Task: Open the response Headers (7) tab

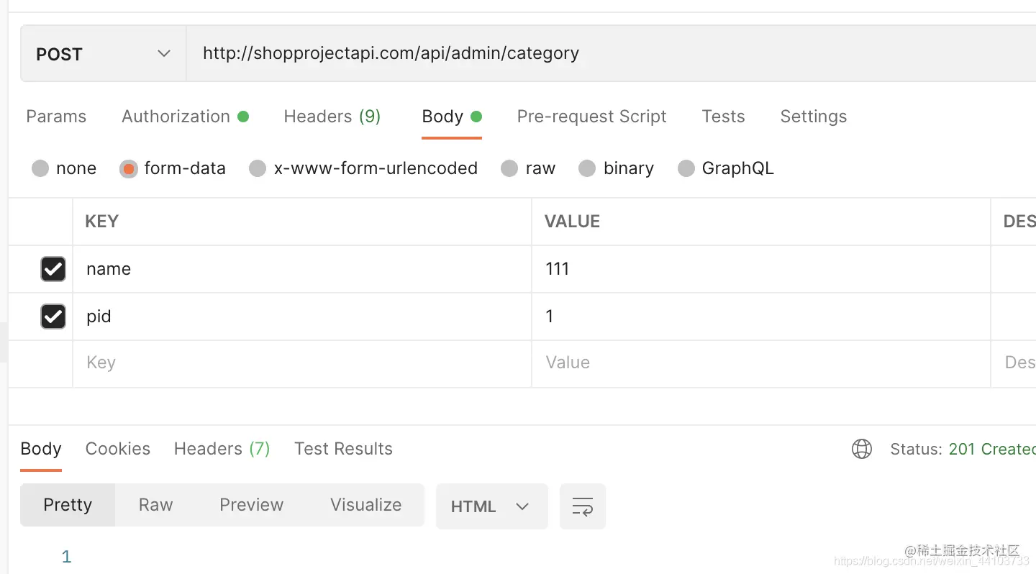Action: tap(222, 449)
